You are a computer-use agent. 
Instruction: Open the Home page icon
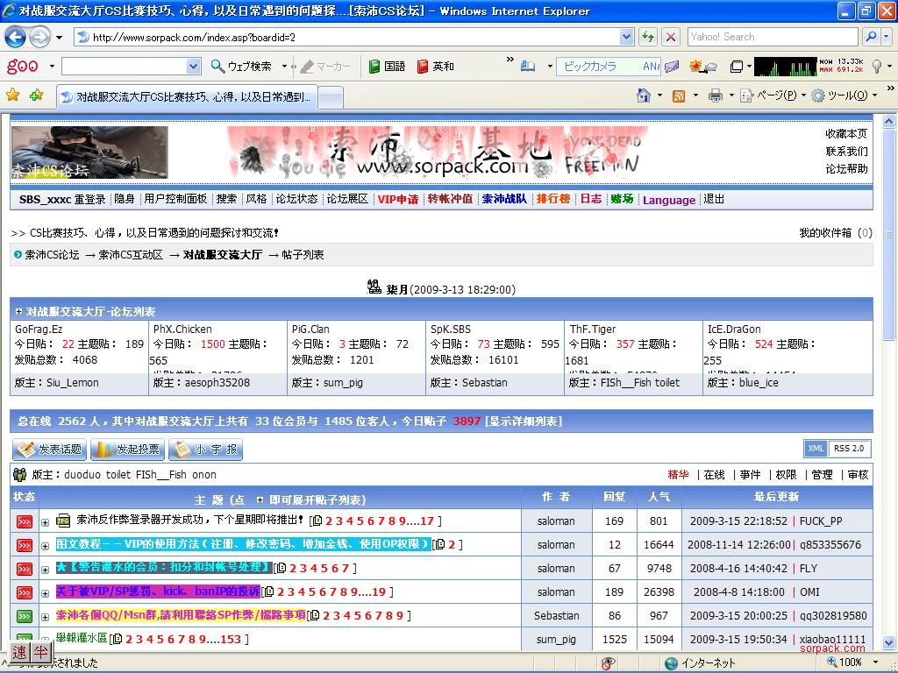(x=645, y=96)
